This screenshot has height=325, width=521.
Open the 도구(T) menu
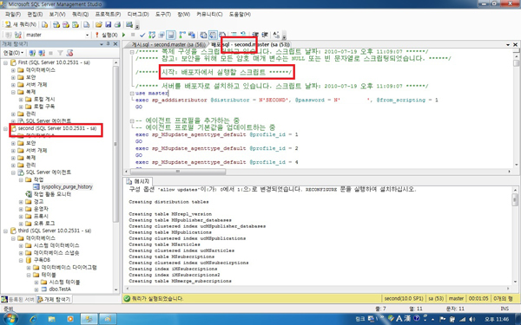163,14
